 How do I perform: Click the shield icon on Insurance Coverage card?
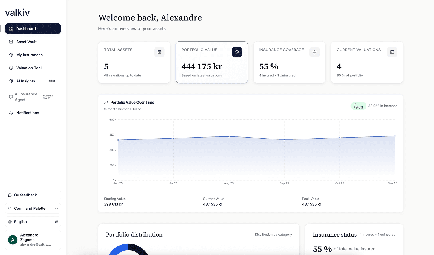314,52
